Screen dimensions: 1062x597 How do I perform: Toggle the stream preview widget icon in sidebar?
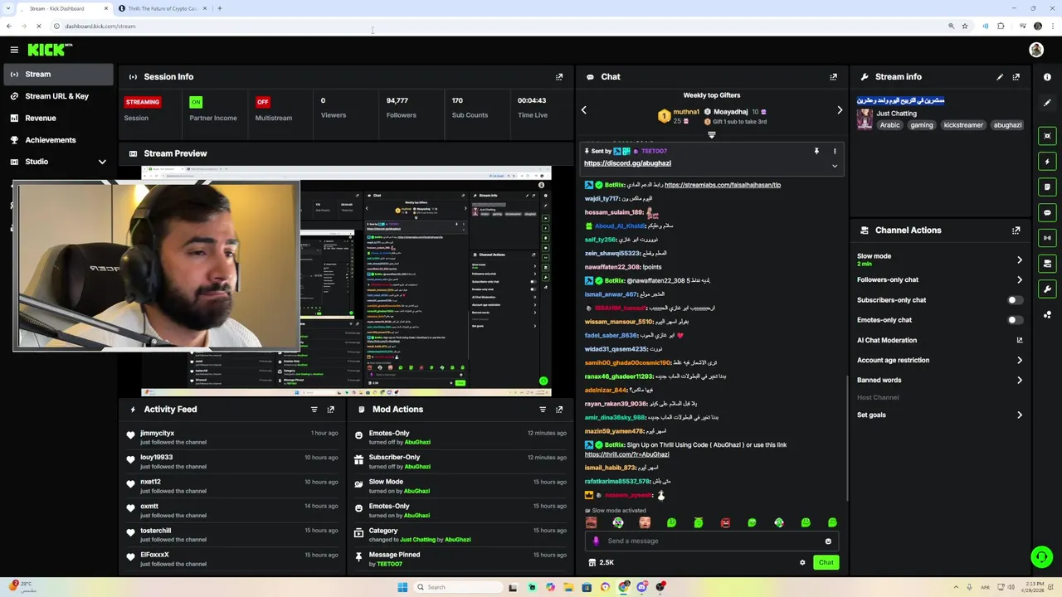1047,136
